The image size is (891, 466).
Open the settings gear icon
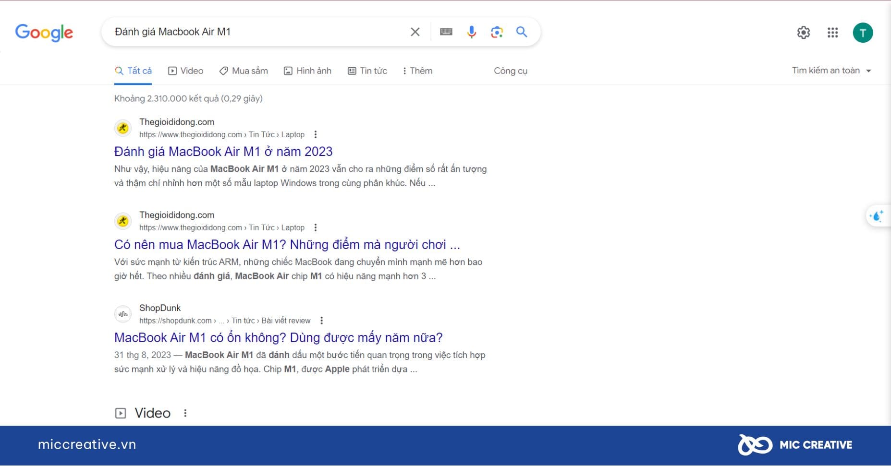click(x=804, y=33)
